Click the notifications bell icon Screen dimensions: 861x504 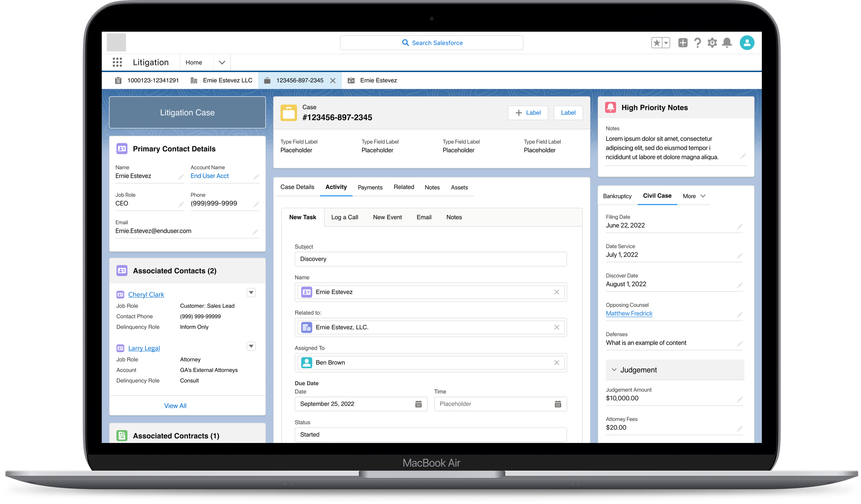click(727, 43)
